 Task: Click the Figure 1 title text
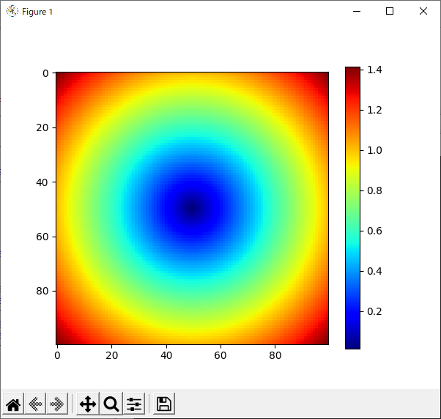click(x=37, y=12)
